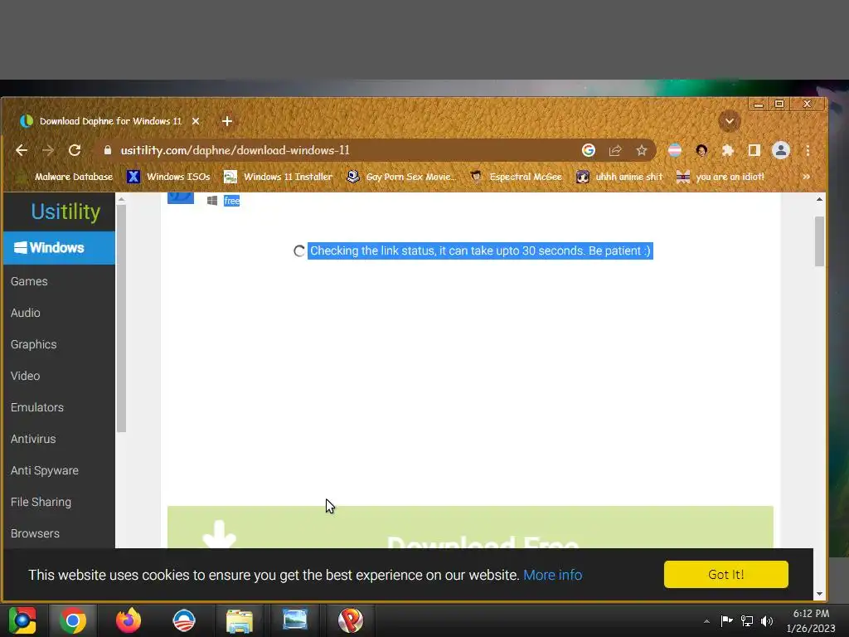Open the Anti Spyware category
The width and height of the screenshot is (849, 637).
(x=45, y=471)
